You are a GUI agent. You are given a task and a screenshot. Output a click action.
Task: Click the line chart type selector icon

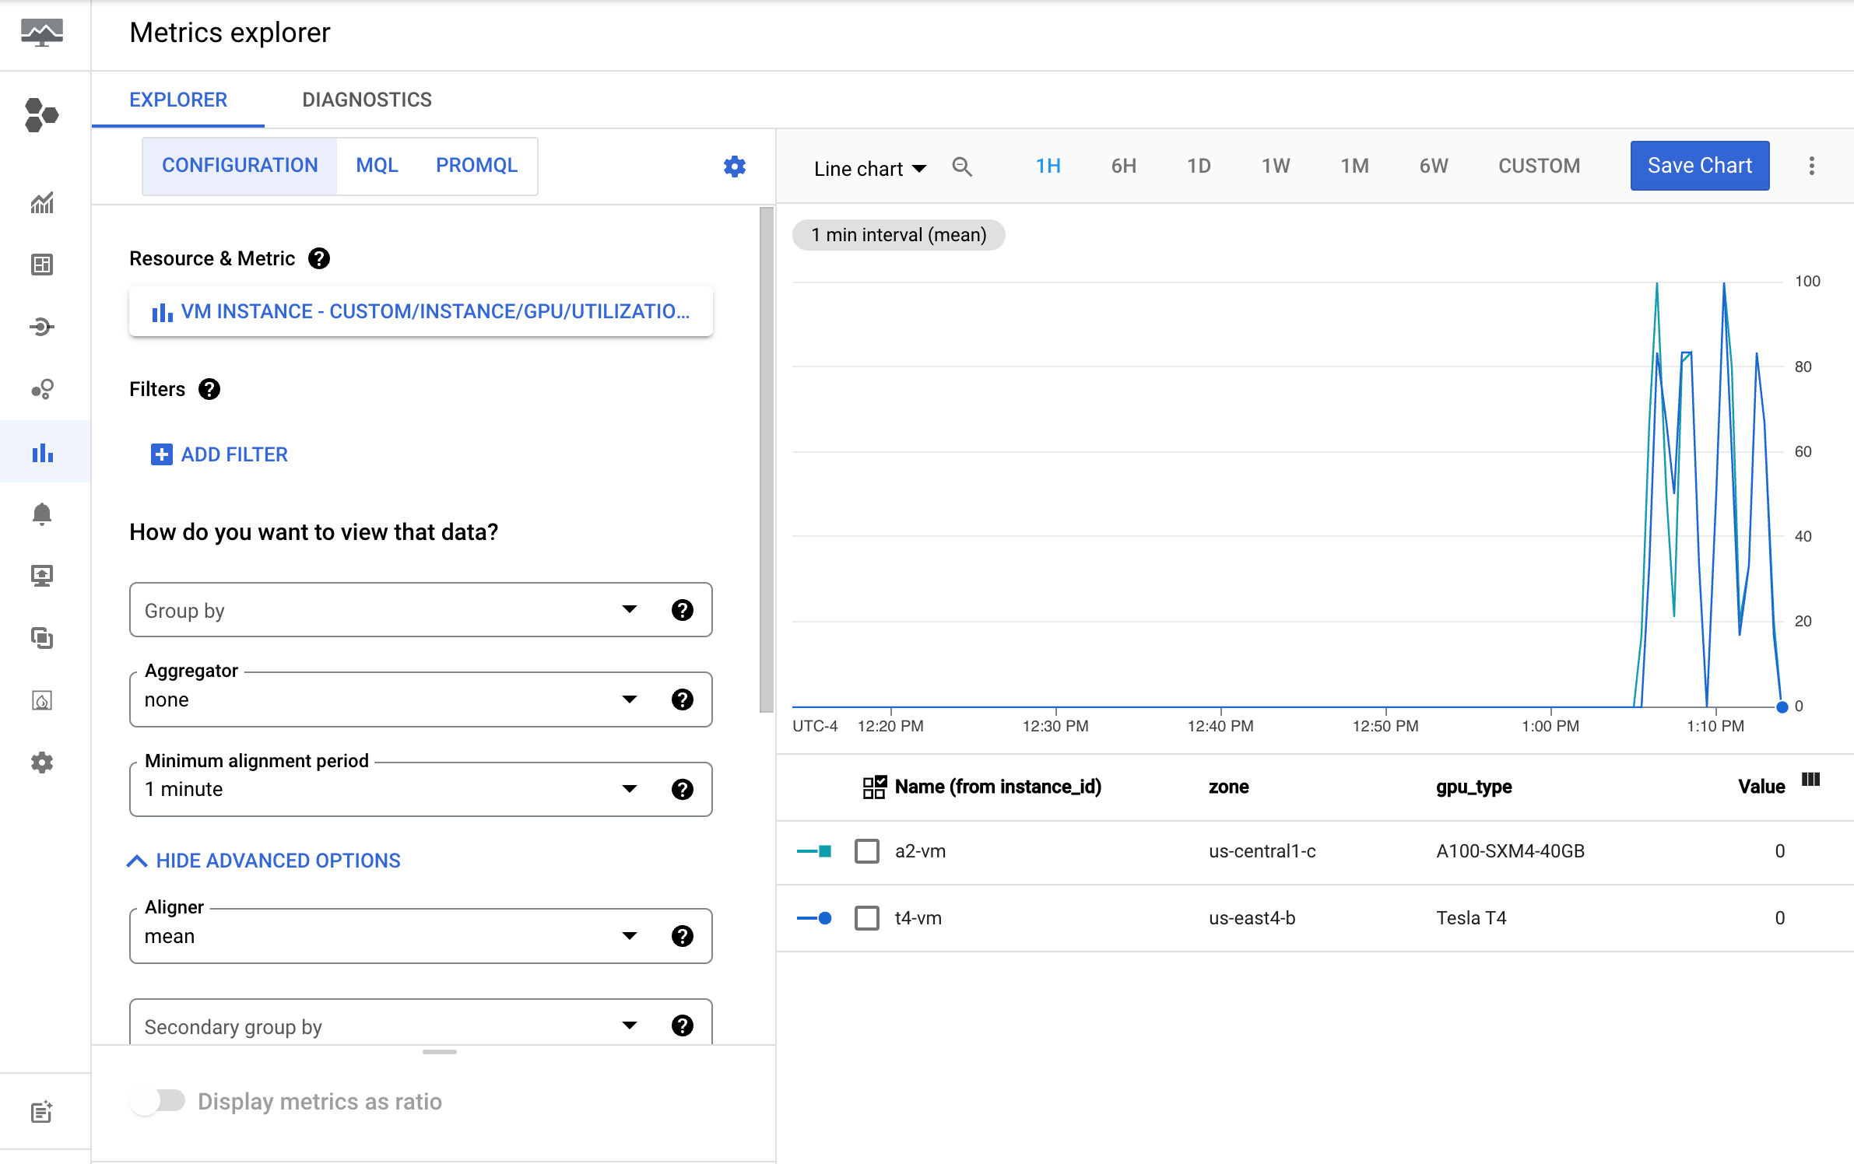[868, 165]
